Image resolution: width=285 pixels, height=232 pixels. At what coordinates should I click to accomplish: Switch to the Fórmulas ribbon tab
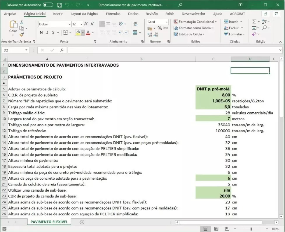[113, 13]
